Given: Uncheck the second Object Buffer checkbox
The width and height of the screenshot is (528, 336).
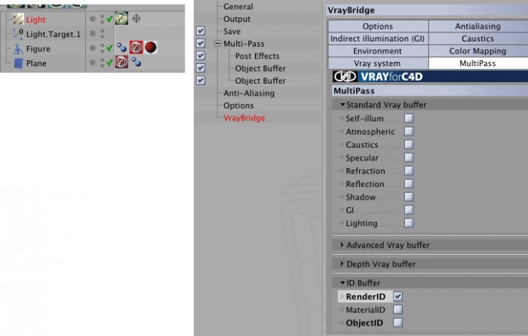Looking at the screenshot, I should [201, 81].
